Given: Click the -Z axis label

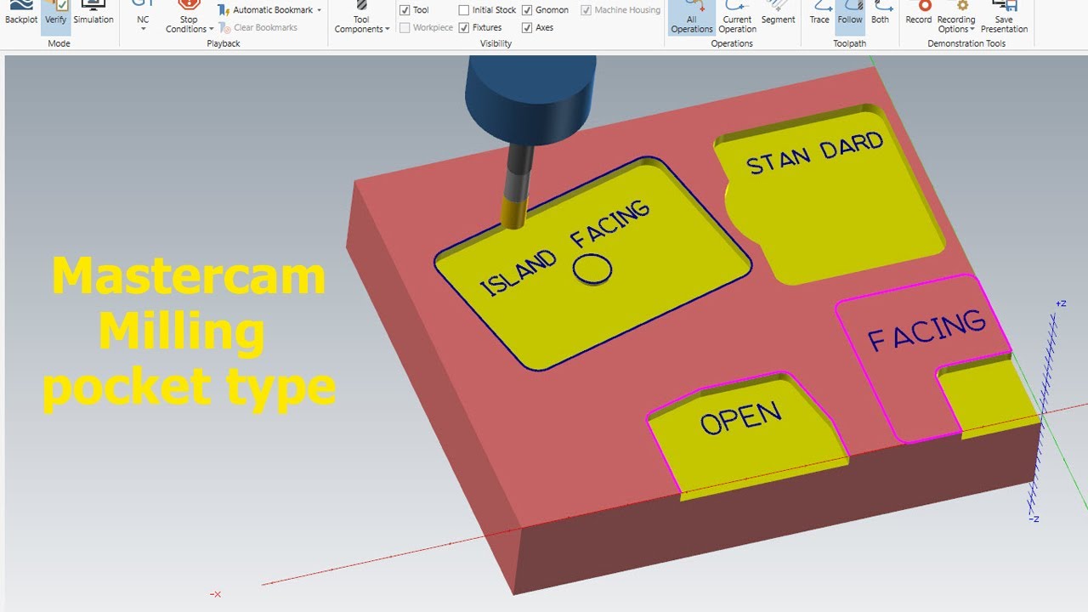Looking at the screenshot, I should pos(1034,518).
